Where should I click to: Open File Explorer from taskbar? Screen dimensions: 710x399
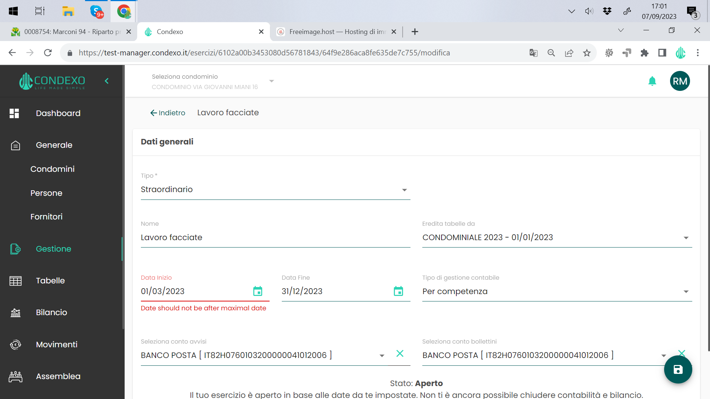click(x=68, y=11)
